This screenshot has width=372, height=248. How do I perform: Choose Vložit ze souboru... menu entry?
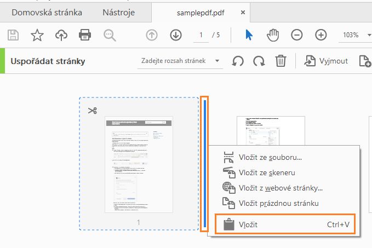pyautogui.click(x=283, y=158)
